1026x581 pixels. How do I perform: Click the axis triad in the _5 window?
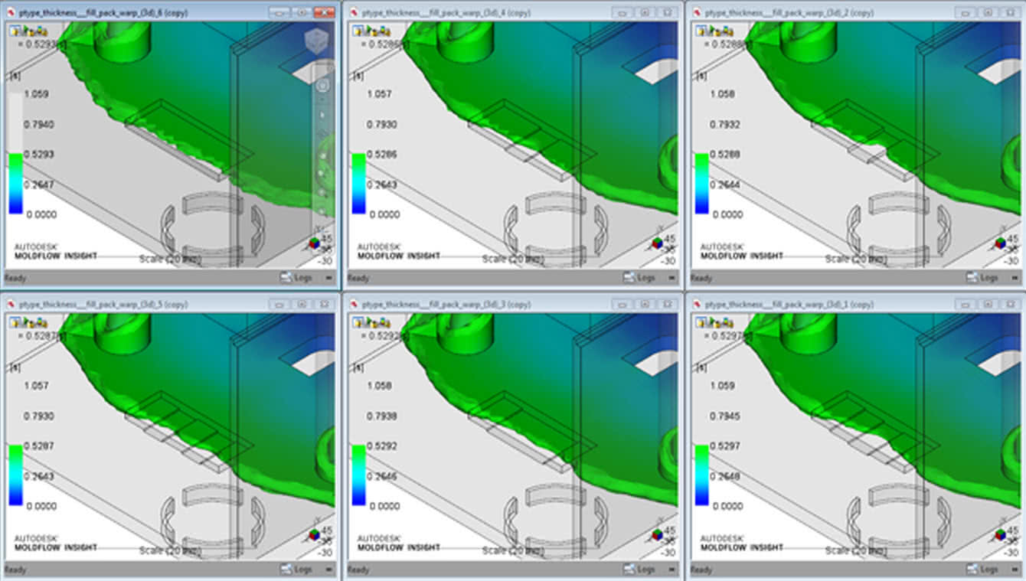click(x=315, y=535)
